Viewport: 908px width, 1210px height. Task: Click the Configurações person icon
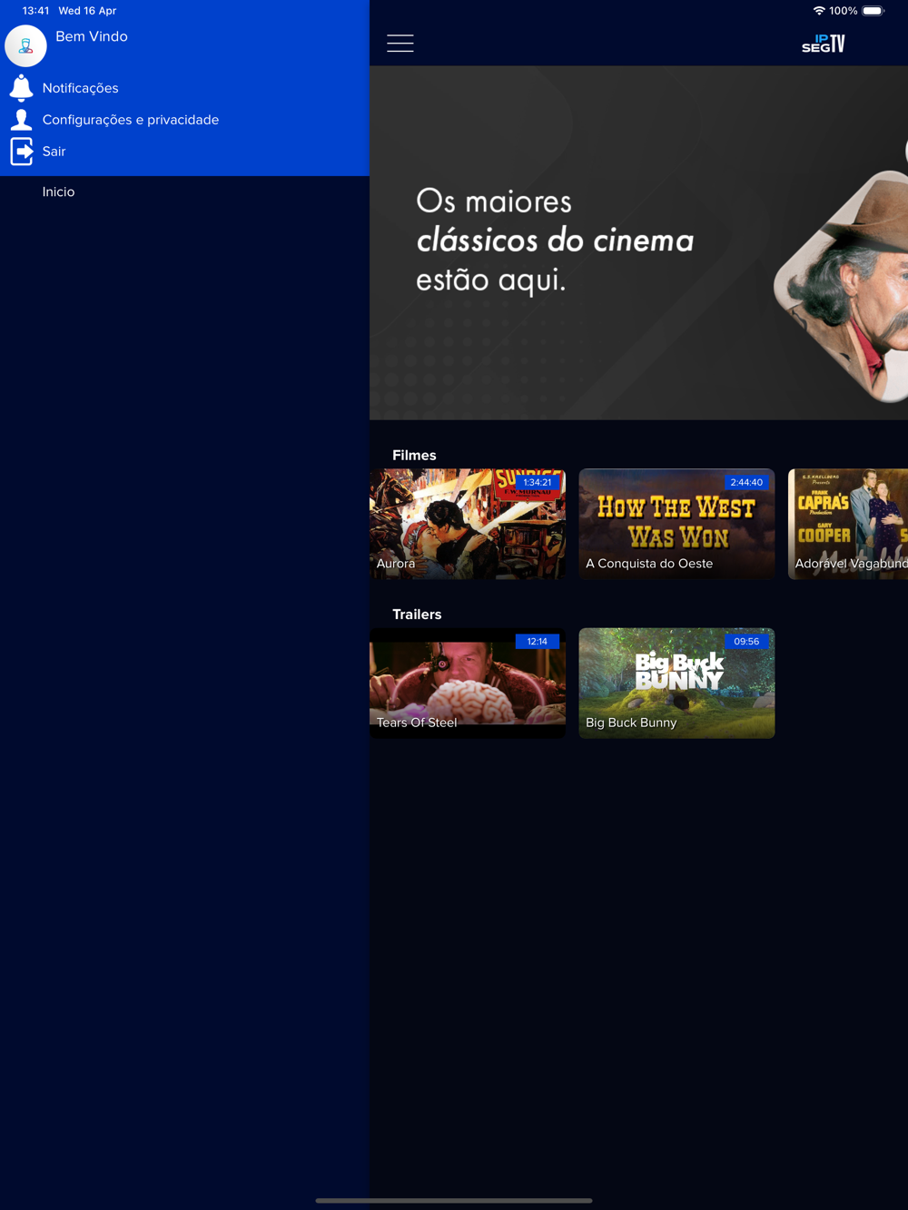(x=21, y=120)
